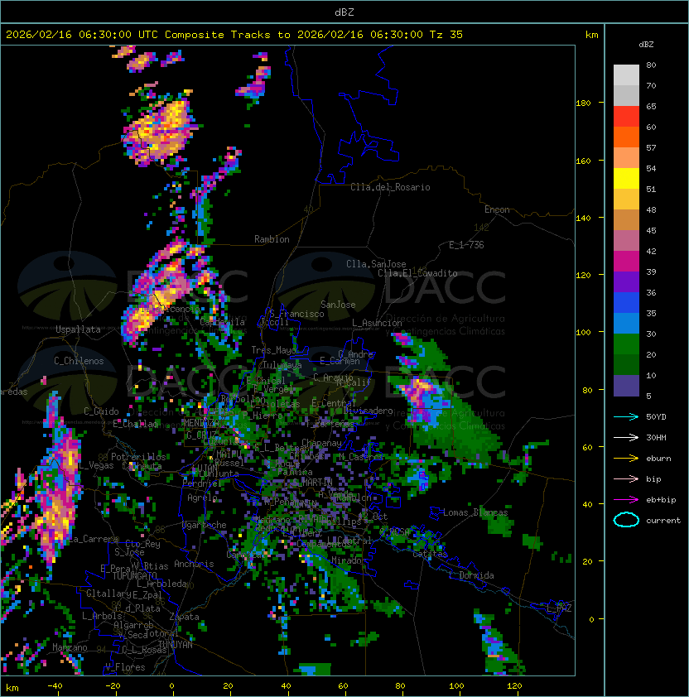
Task: Click the 'Cto_Rey' map label
Action: pyautogui.click(x=142, y=544)
